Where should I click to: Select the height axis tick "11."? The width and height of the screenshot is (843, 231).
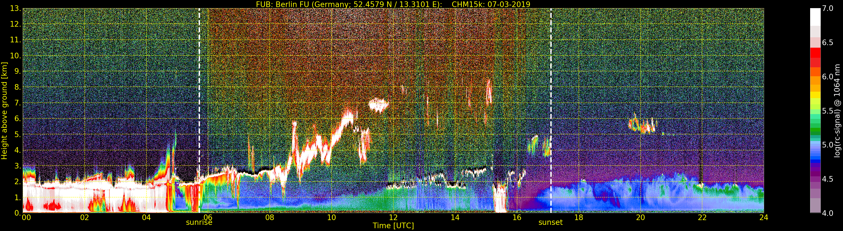click(15, 40)
